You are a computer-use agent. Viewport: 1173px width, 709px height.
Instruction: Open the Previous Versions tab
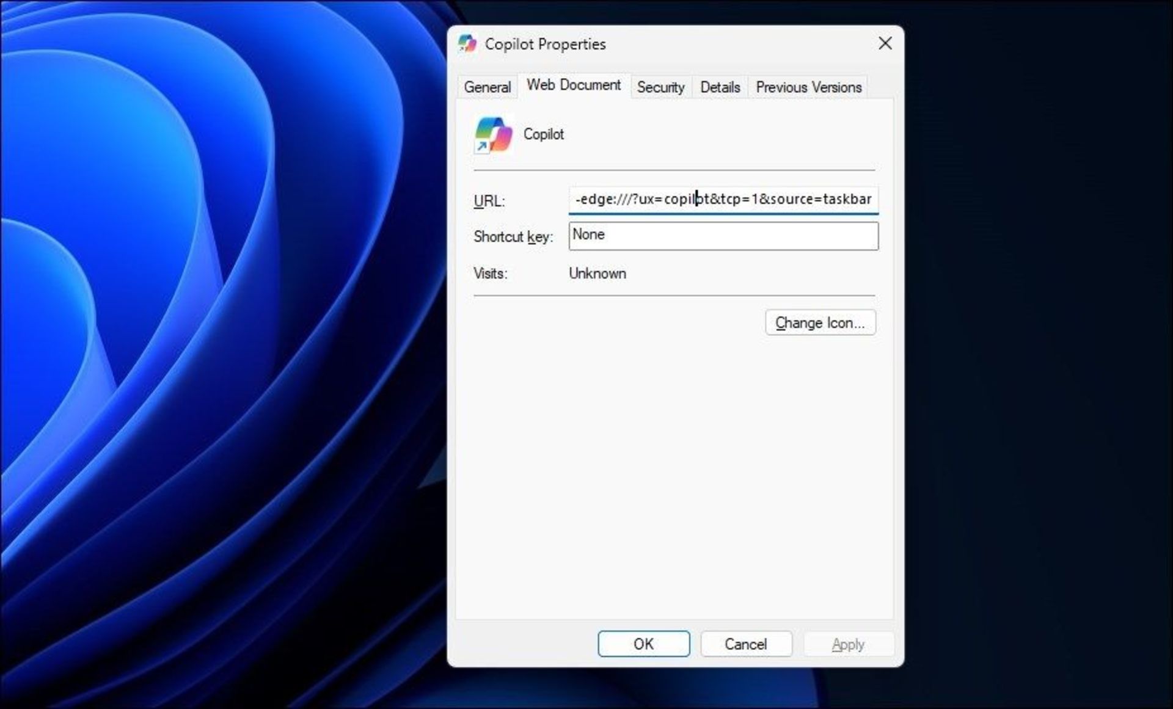point(808,87)
